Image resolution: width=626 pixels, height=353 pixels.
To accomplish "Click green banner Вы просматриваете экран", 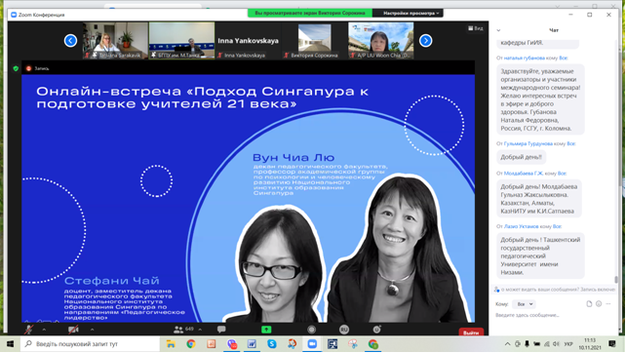I will (310, 14).
